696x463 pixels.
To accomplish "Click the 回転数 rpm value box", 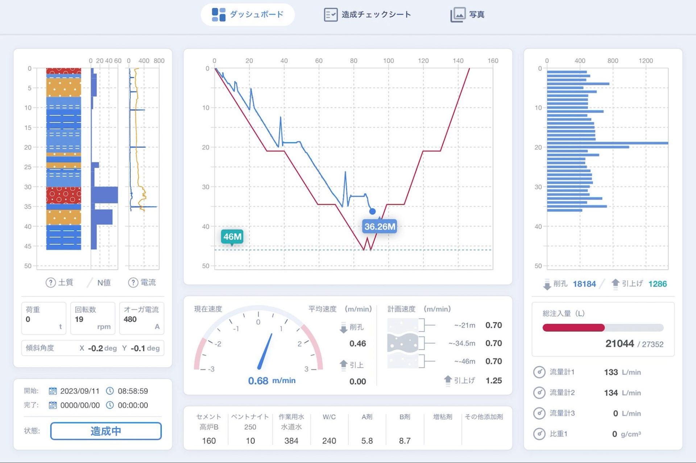I will 92,318.
